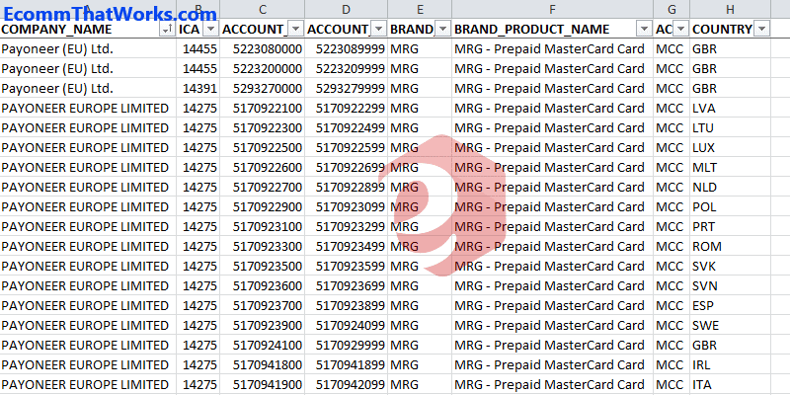Select company name cell in the LVA row
Screen dimensions: 790x395
pos(88,108)
